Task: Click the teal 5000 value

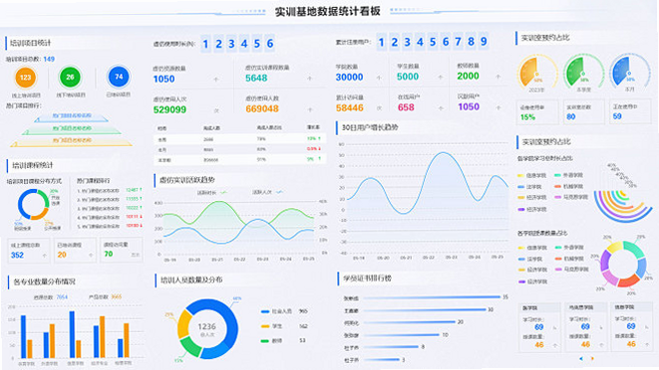Action: [x=408, y=77]
